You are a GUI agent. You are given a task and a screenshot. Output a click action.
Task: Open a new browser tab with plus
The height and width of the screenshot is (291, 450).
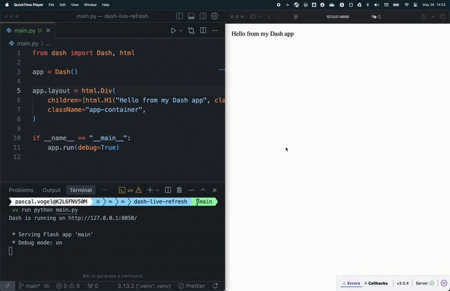tap(433, 17)
